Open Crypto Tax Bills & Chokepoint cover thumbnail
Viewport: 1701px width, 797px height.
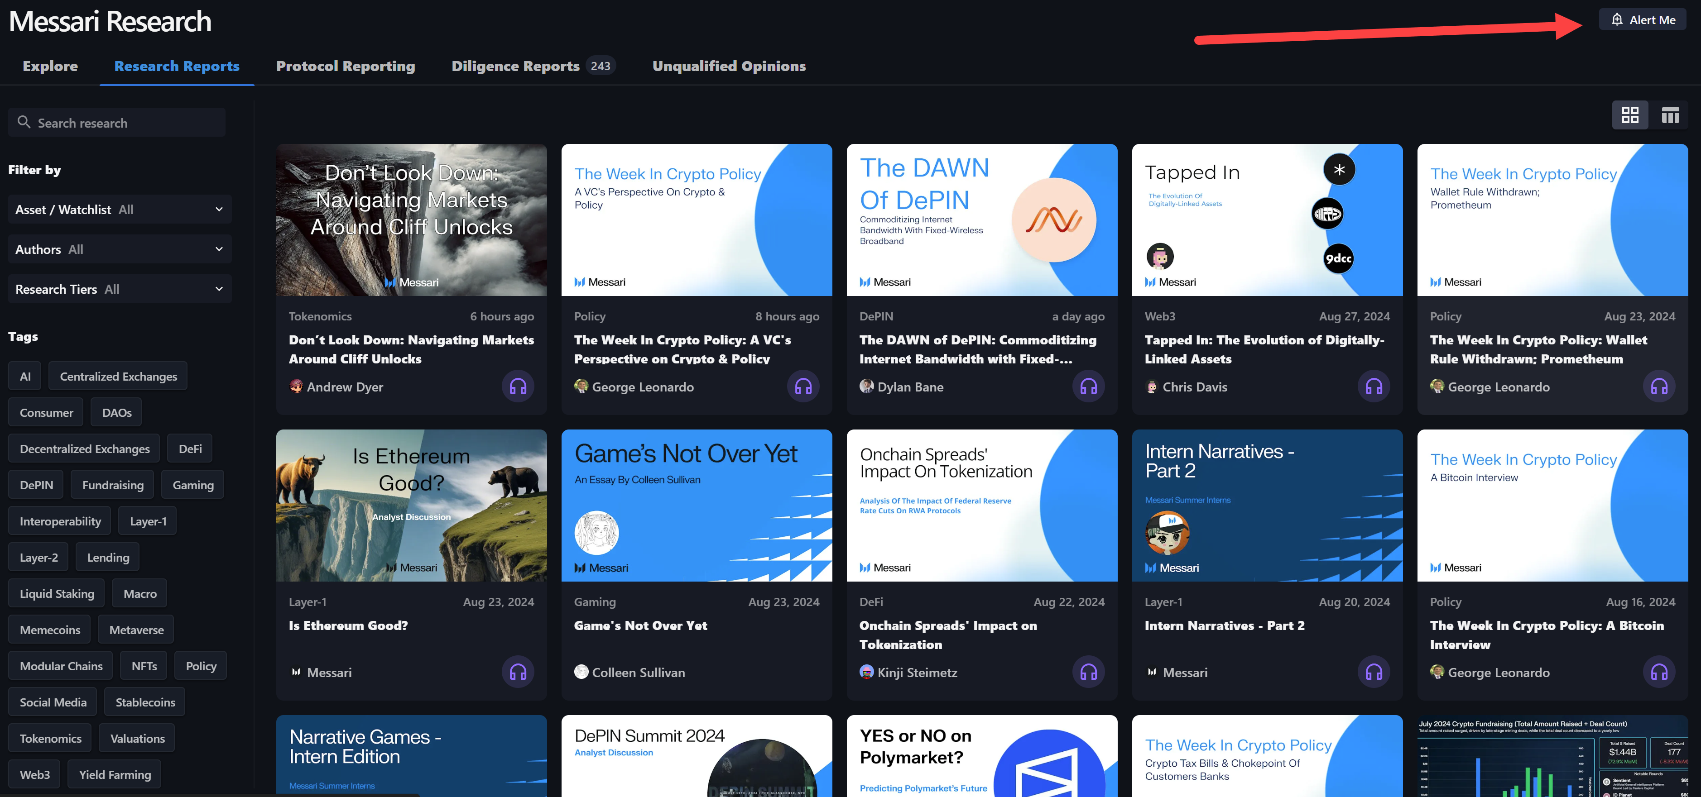pos(1267,755)
